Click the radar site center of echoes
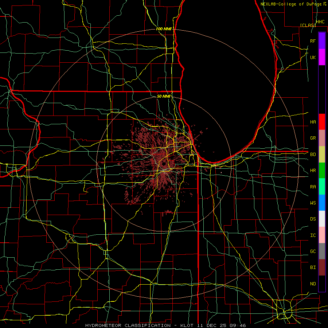328x328 pixels. pyautogui.click(x=164, y=164)
